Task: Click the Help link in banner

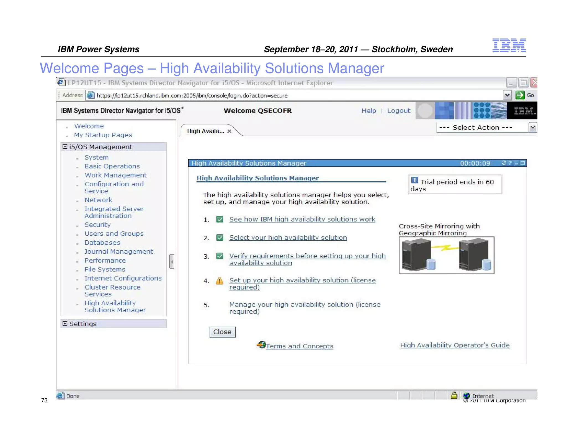Action: point(369,111)
